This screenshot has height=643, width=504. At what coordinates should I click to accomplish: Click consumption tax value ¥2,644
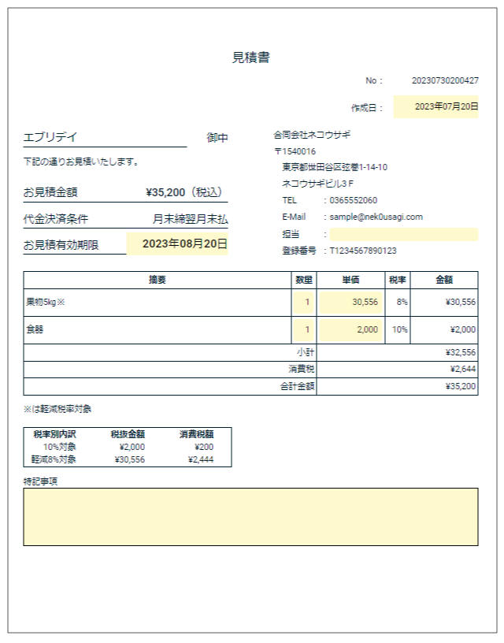pos(463,369)
